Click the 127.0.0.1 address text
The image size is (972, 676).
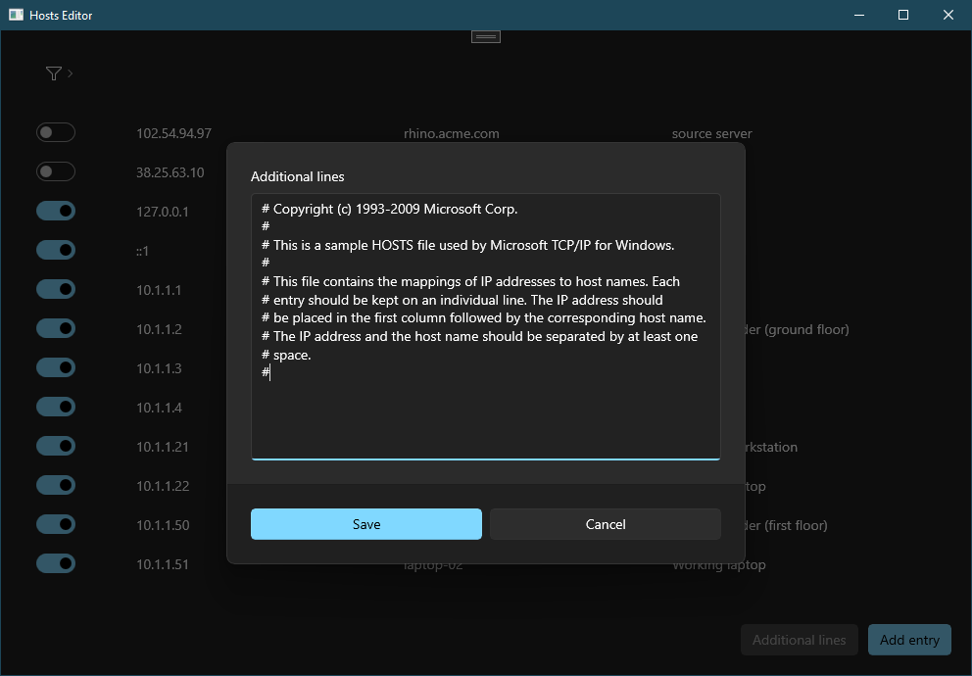(163, 212)
